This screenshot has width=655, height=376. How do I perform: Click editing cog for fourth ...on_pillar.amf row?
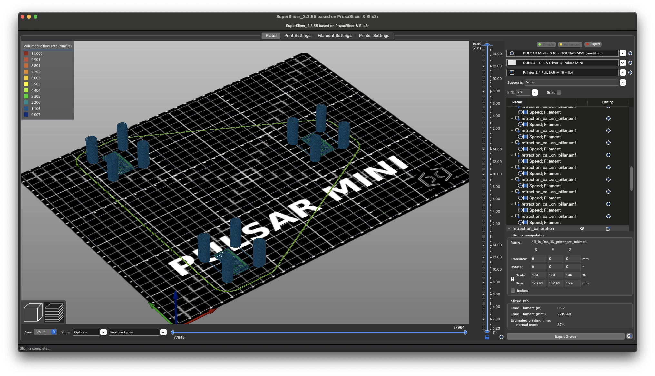608,155
